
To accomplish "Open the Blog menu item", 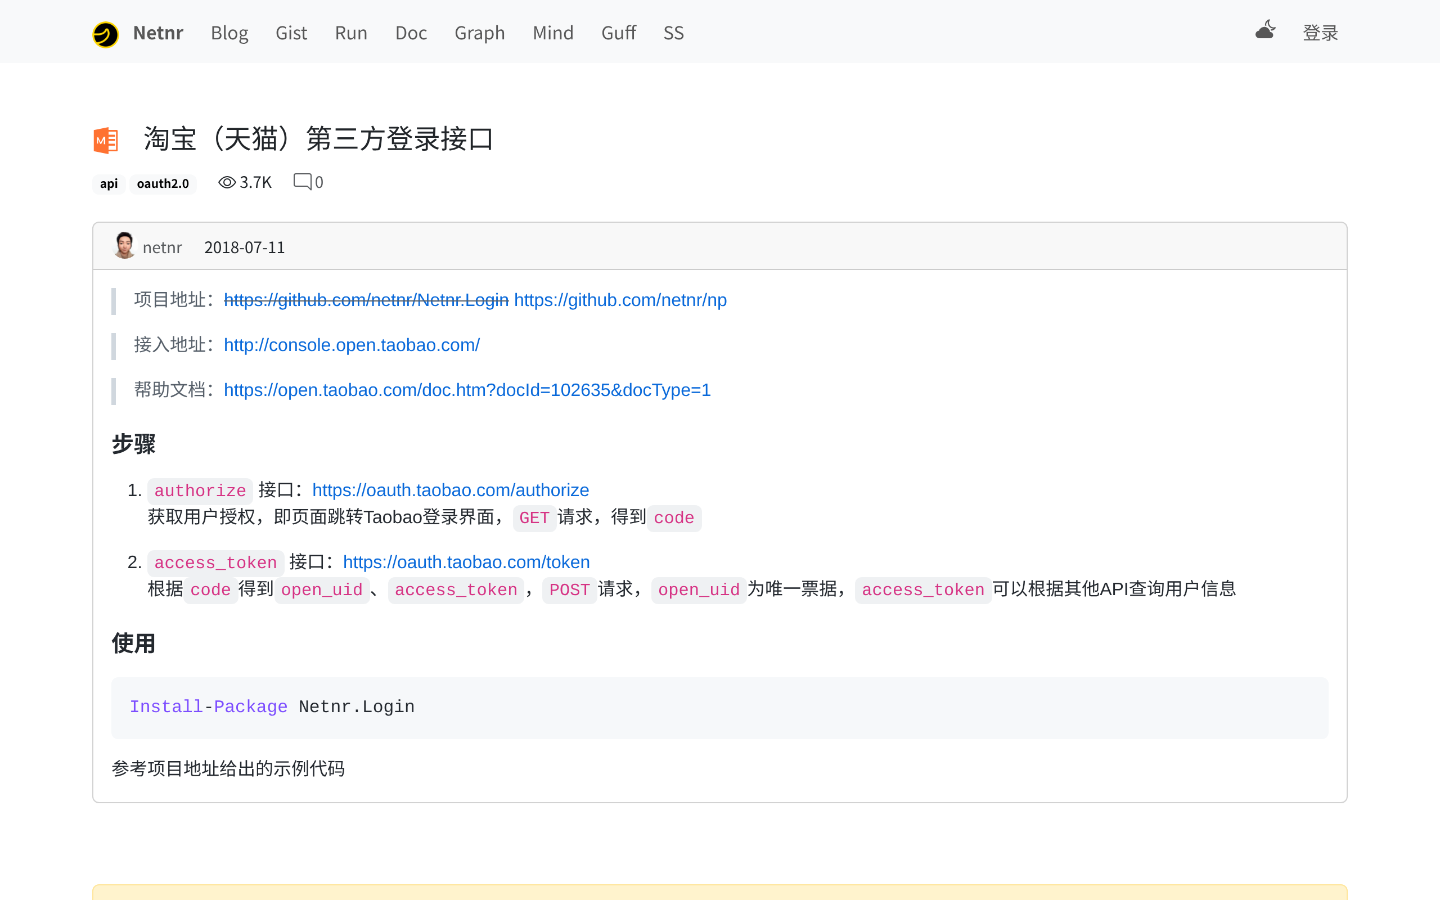I will click(x=229, y=33).
